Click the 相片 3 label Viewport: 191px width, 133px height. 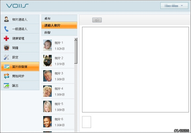coord(59,73)
